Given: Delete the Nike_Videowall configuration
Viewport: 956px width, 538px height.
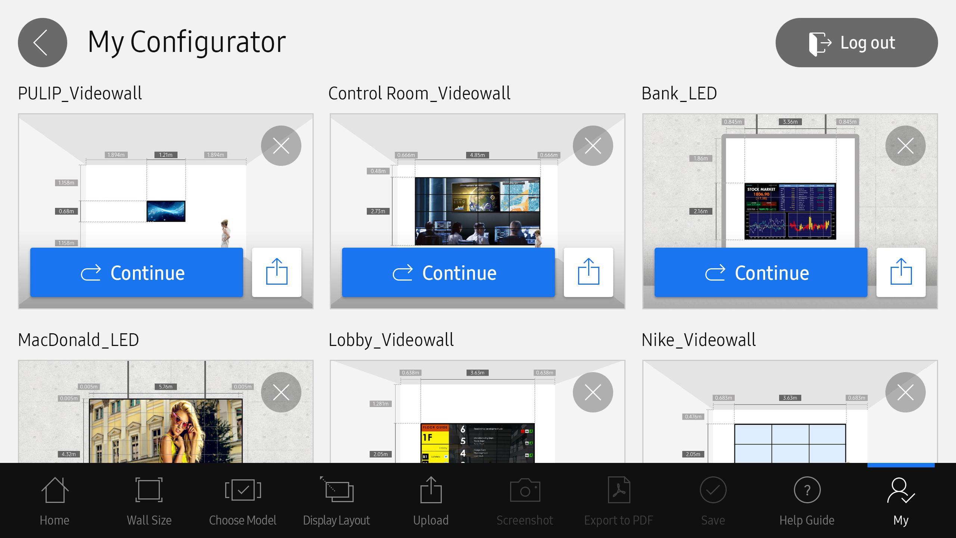Looking at the screenshot, I should (905, 392).
